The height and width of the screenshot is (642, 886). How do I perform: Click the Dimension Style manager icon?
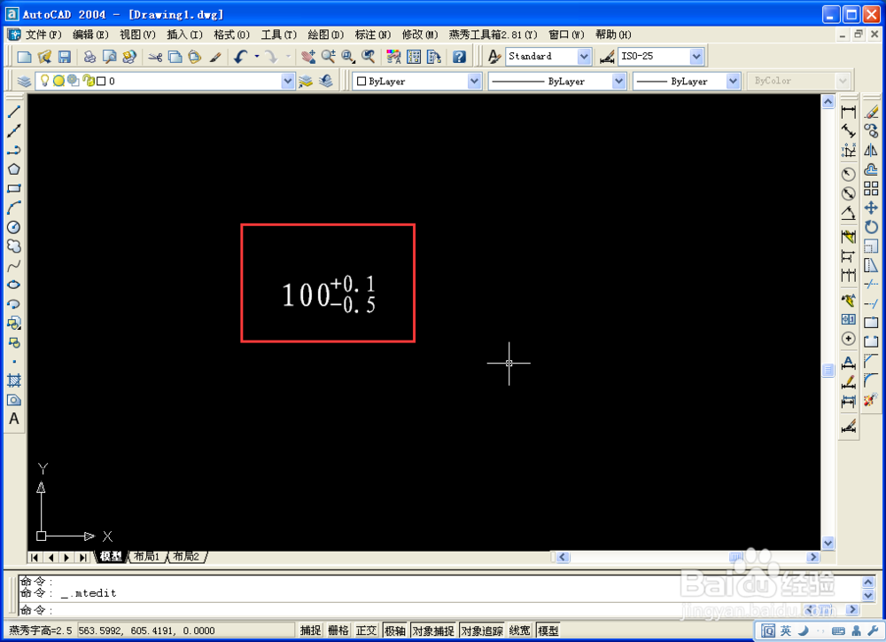(608, 57)
